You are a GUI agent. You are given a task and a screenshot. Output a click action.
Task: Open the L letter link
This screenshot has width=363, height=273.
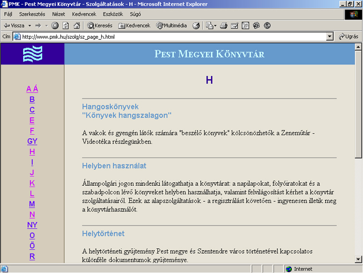click(32, 193)
